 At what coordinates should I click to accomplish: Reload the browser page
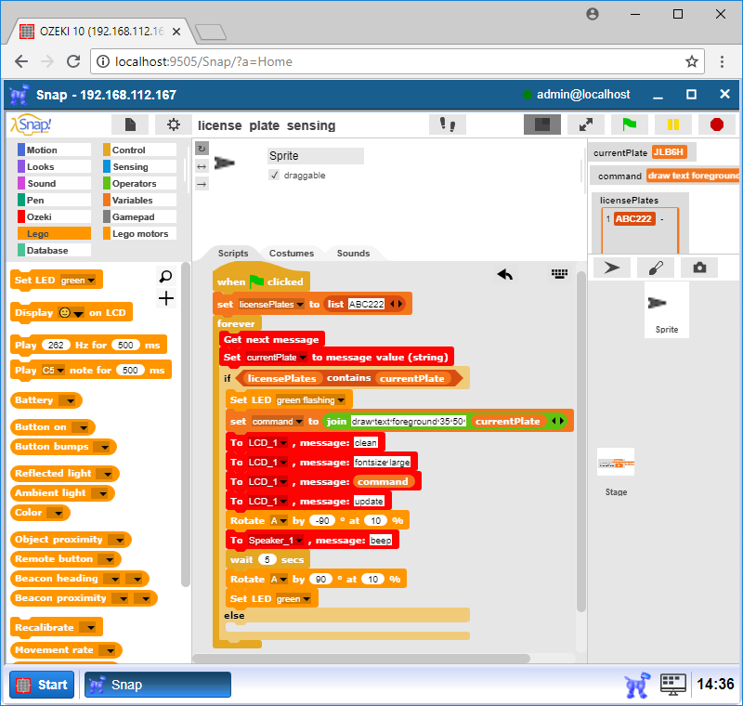pyautogui.click(x=73, y=61)
